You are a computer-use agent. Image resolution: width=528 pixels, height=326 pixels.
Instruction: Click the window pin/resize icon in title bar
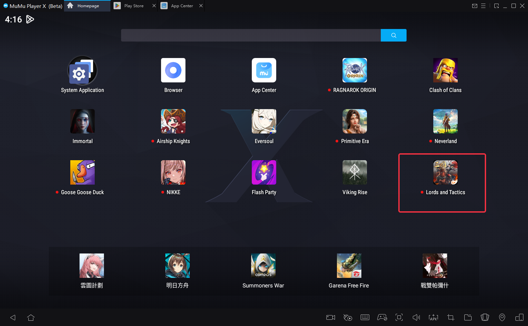497,6
